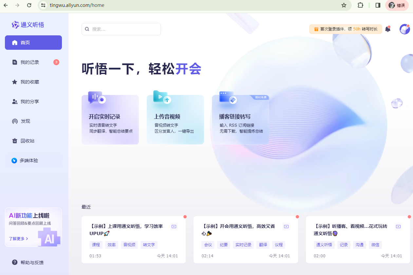This screenshot has width=413, height=275.
Task: Click the browser forward arrow
Action: (17, 5)
